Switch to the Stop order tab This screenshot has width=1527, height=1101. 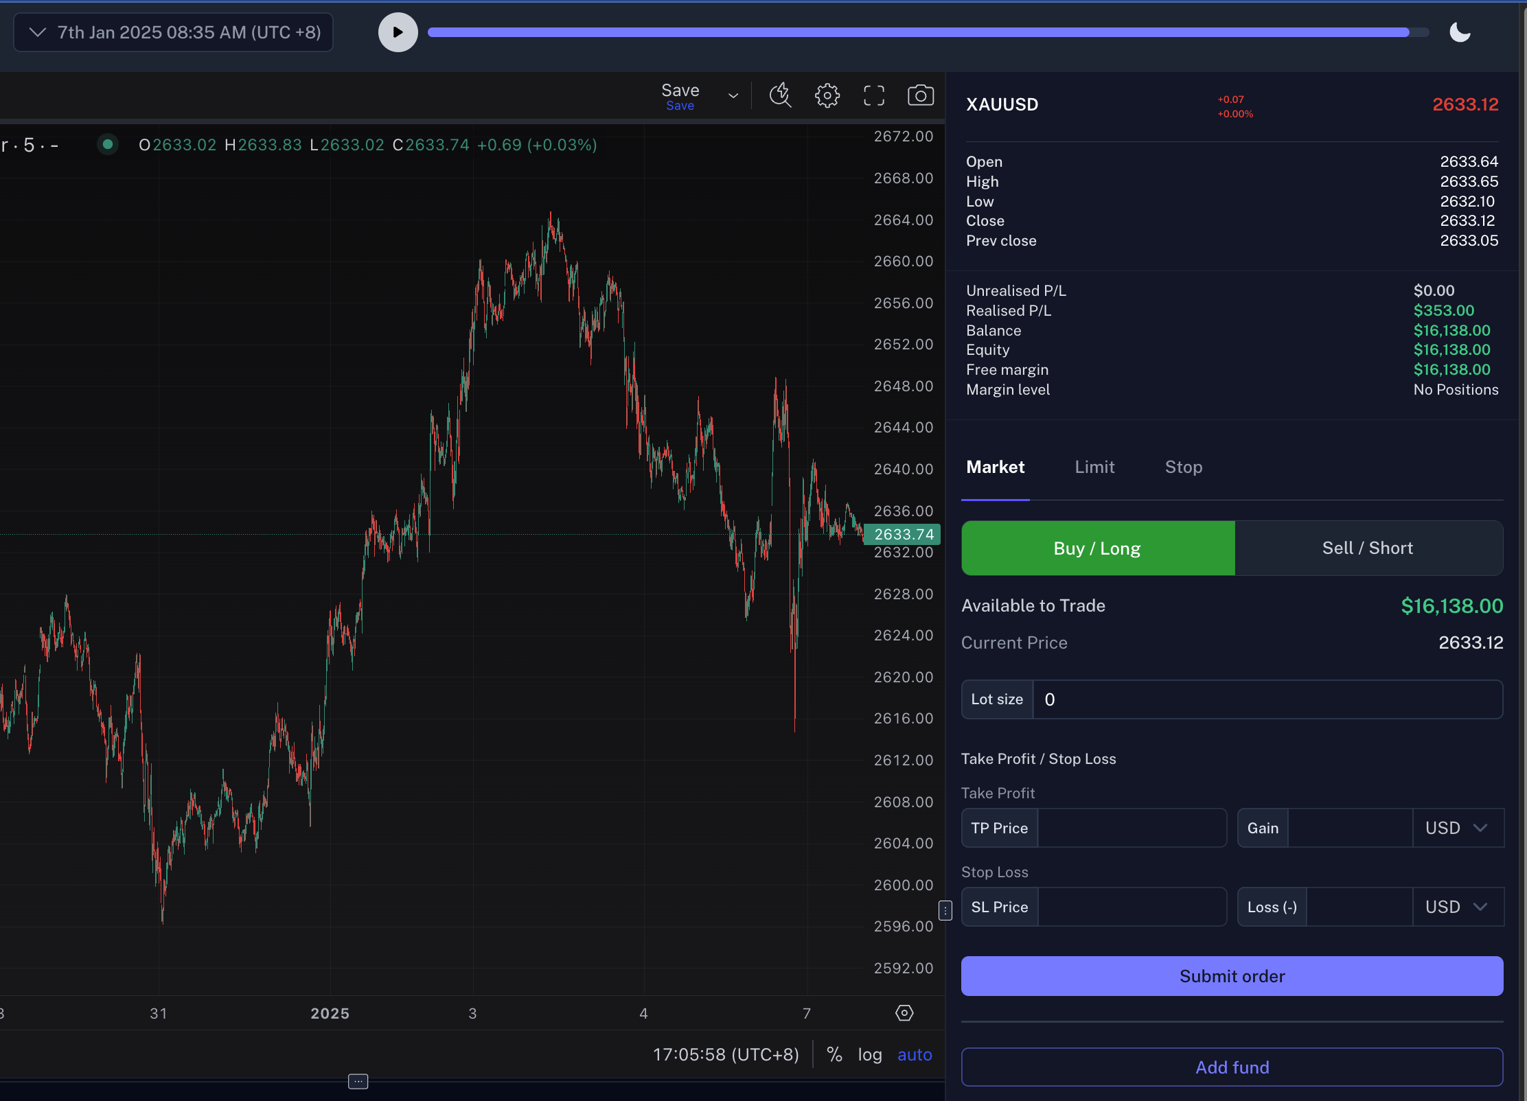click(1183, 467)
